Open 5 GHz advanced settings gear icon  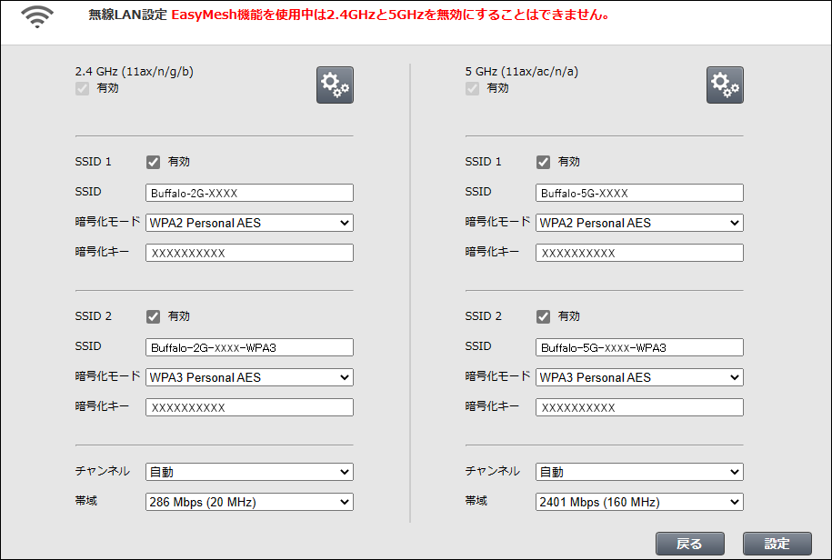[725, 85]
